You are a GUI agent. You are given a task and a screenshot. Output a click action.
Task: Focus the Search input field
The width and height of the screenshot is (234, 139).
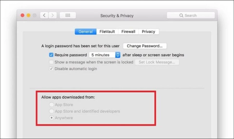pyautogui.click(x=191, y=16)
